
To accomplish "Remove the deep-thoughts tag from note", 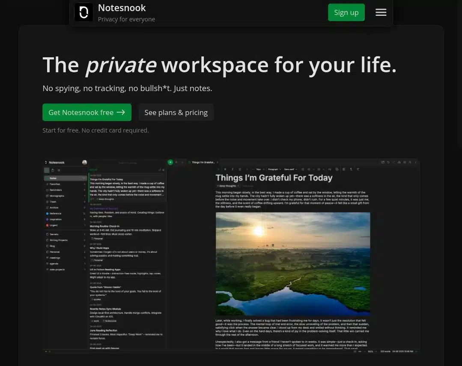I will (x=238, y=186).
